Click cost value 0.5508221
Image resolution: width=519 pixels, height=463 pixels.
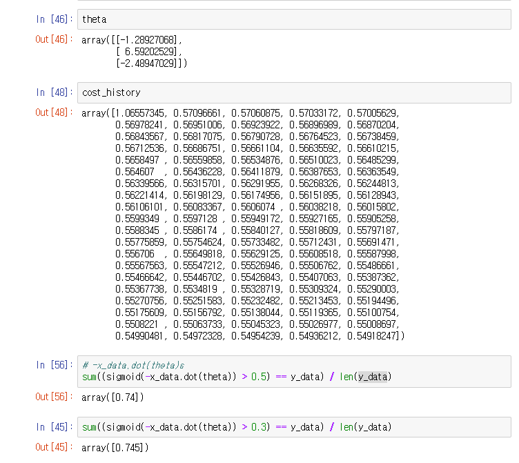(137, 324)
